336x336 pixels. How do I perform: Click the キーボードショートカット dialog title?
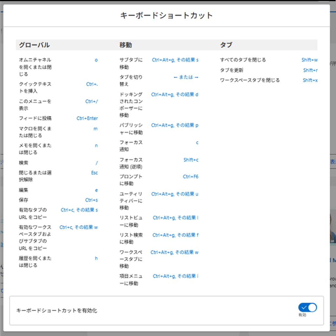167,15
